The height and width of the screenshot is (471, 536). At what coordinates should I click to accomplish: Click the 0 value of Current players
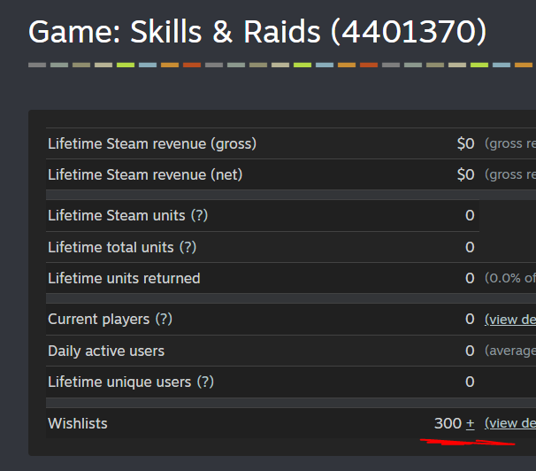point(470,319)
